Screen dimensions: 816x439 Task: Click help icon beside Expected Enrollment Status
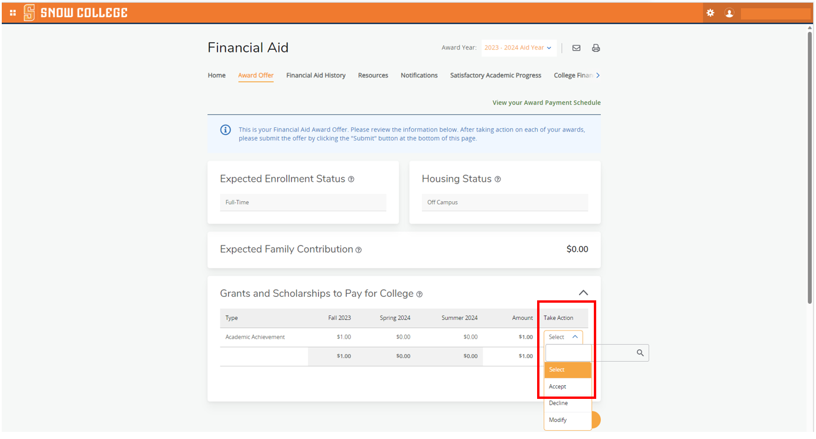351,179
